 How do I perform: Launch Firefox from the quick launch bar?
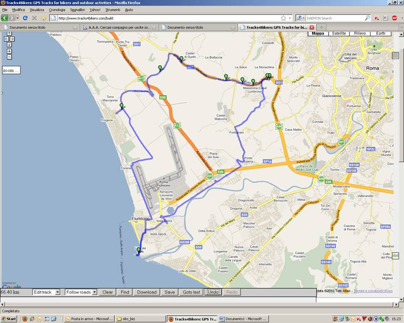pos(25,319)
